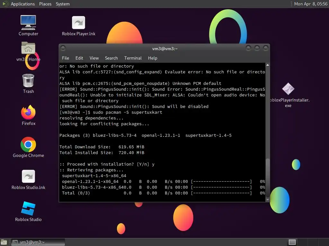
Task: Click the terminal scrollbar up arrow
Action: point(268,65)
